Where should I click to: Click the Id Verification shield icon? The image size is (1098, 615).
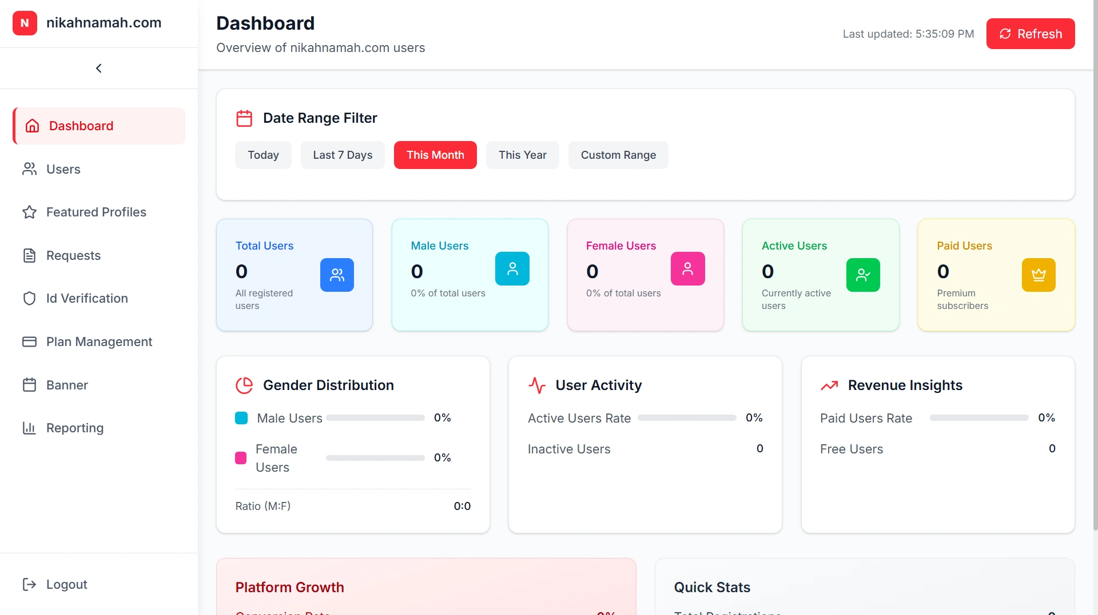click(x=30, y=298)
